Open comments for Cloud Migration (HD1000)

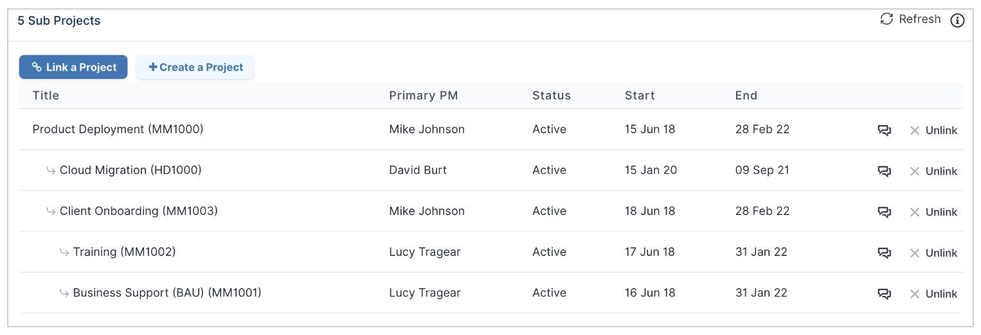(x=885, y=171)
